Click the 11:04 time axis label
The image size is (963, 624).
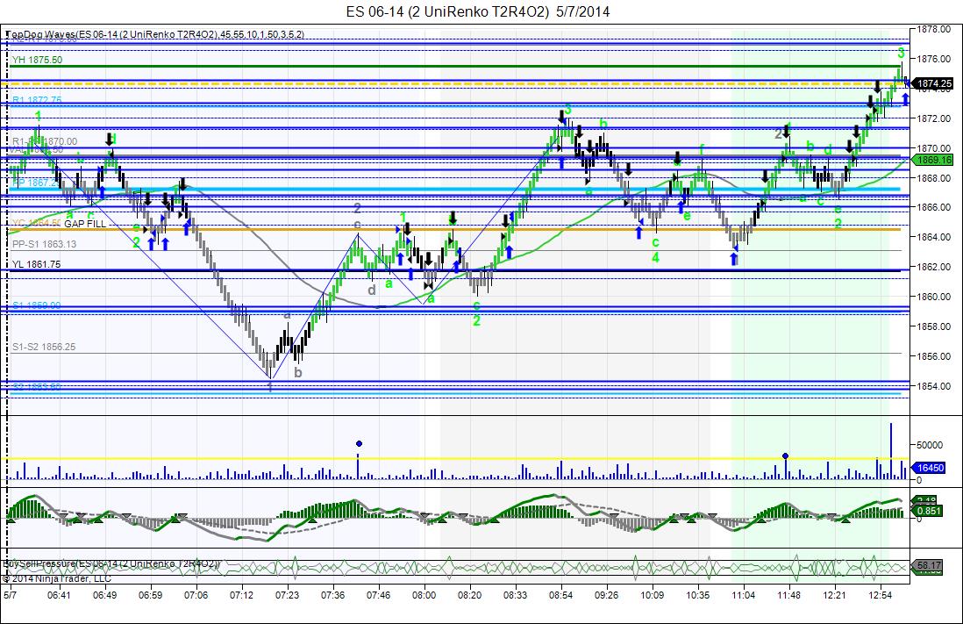[x=743, y=595]
